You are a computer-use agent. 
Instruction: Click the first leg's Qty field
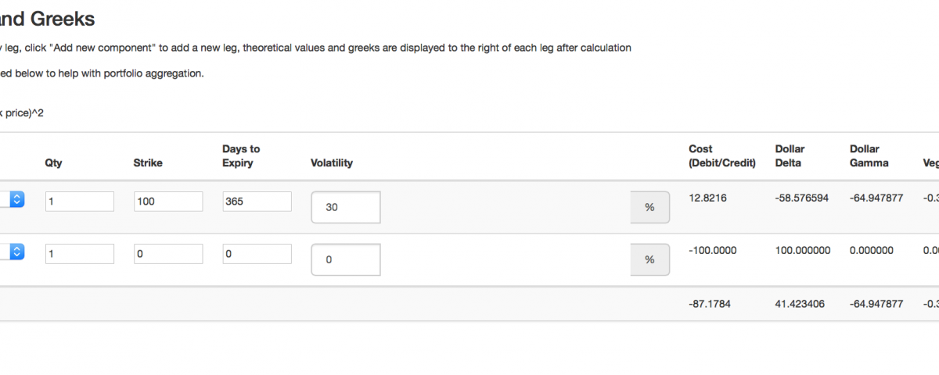pyautogui.click(x=80, y=202)
